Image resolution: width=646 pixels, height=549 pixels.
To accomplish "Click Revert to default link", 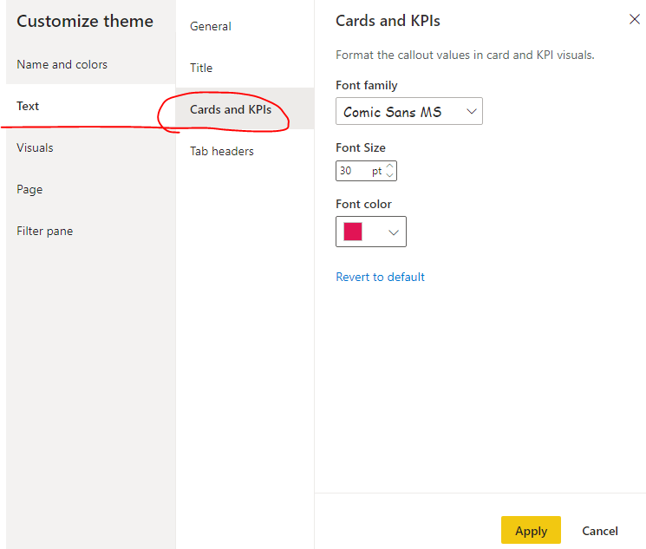I will tap(380, 277).
